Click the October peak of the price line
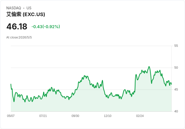This screenshot has height=129, width=185. click(x=84, y=75)
